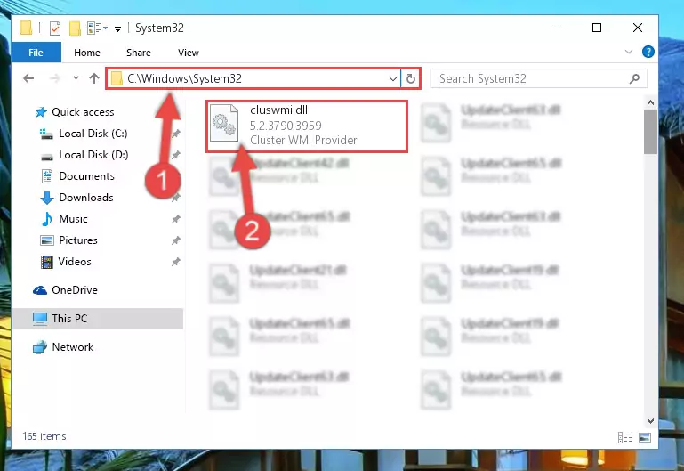Click the search magnifier icon
Image resolution: width=684 pixels, height=471 pixels.
point(635,78)
